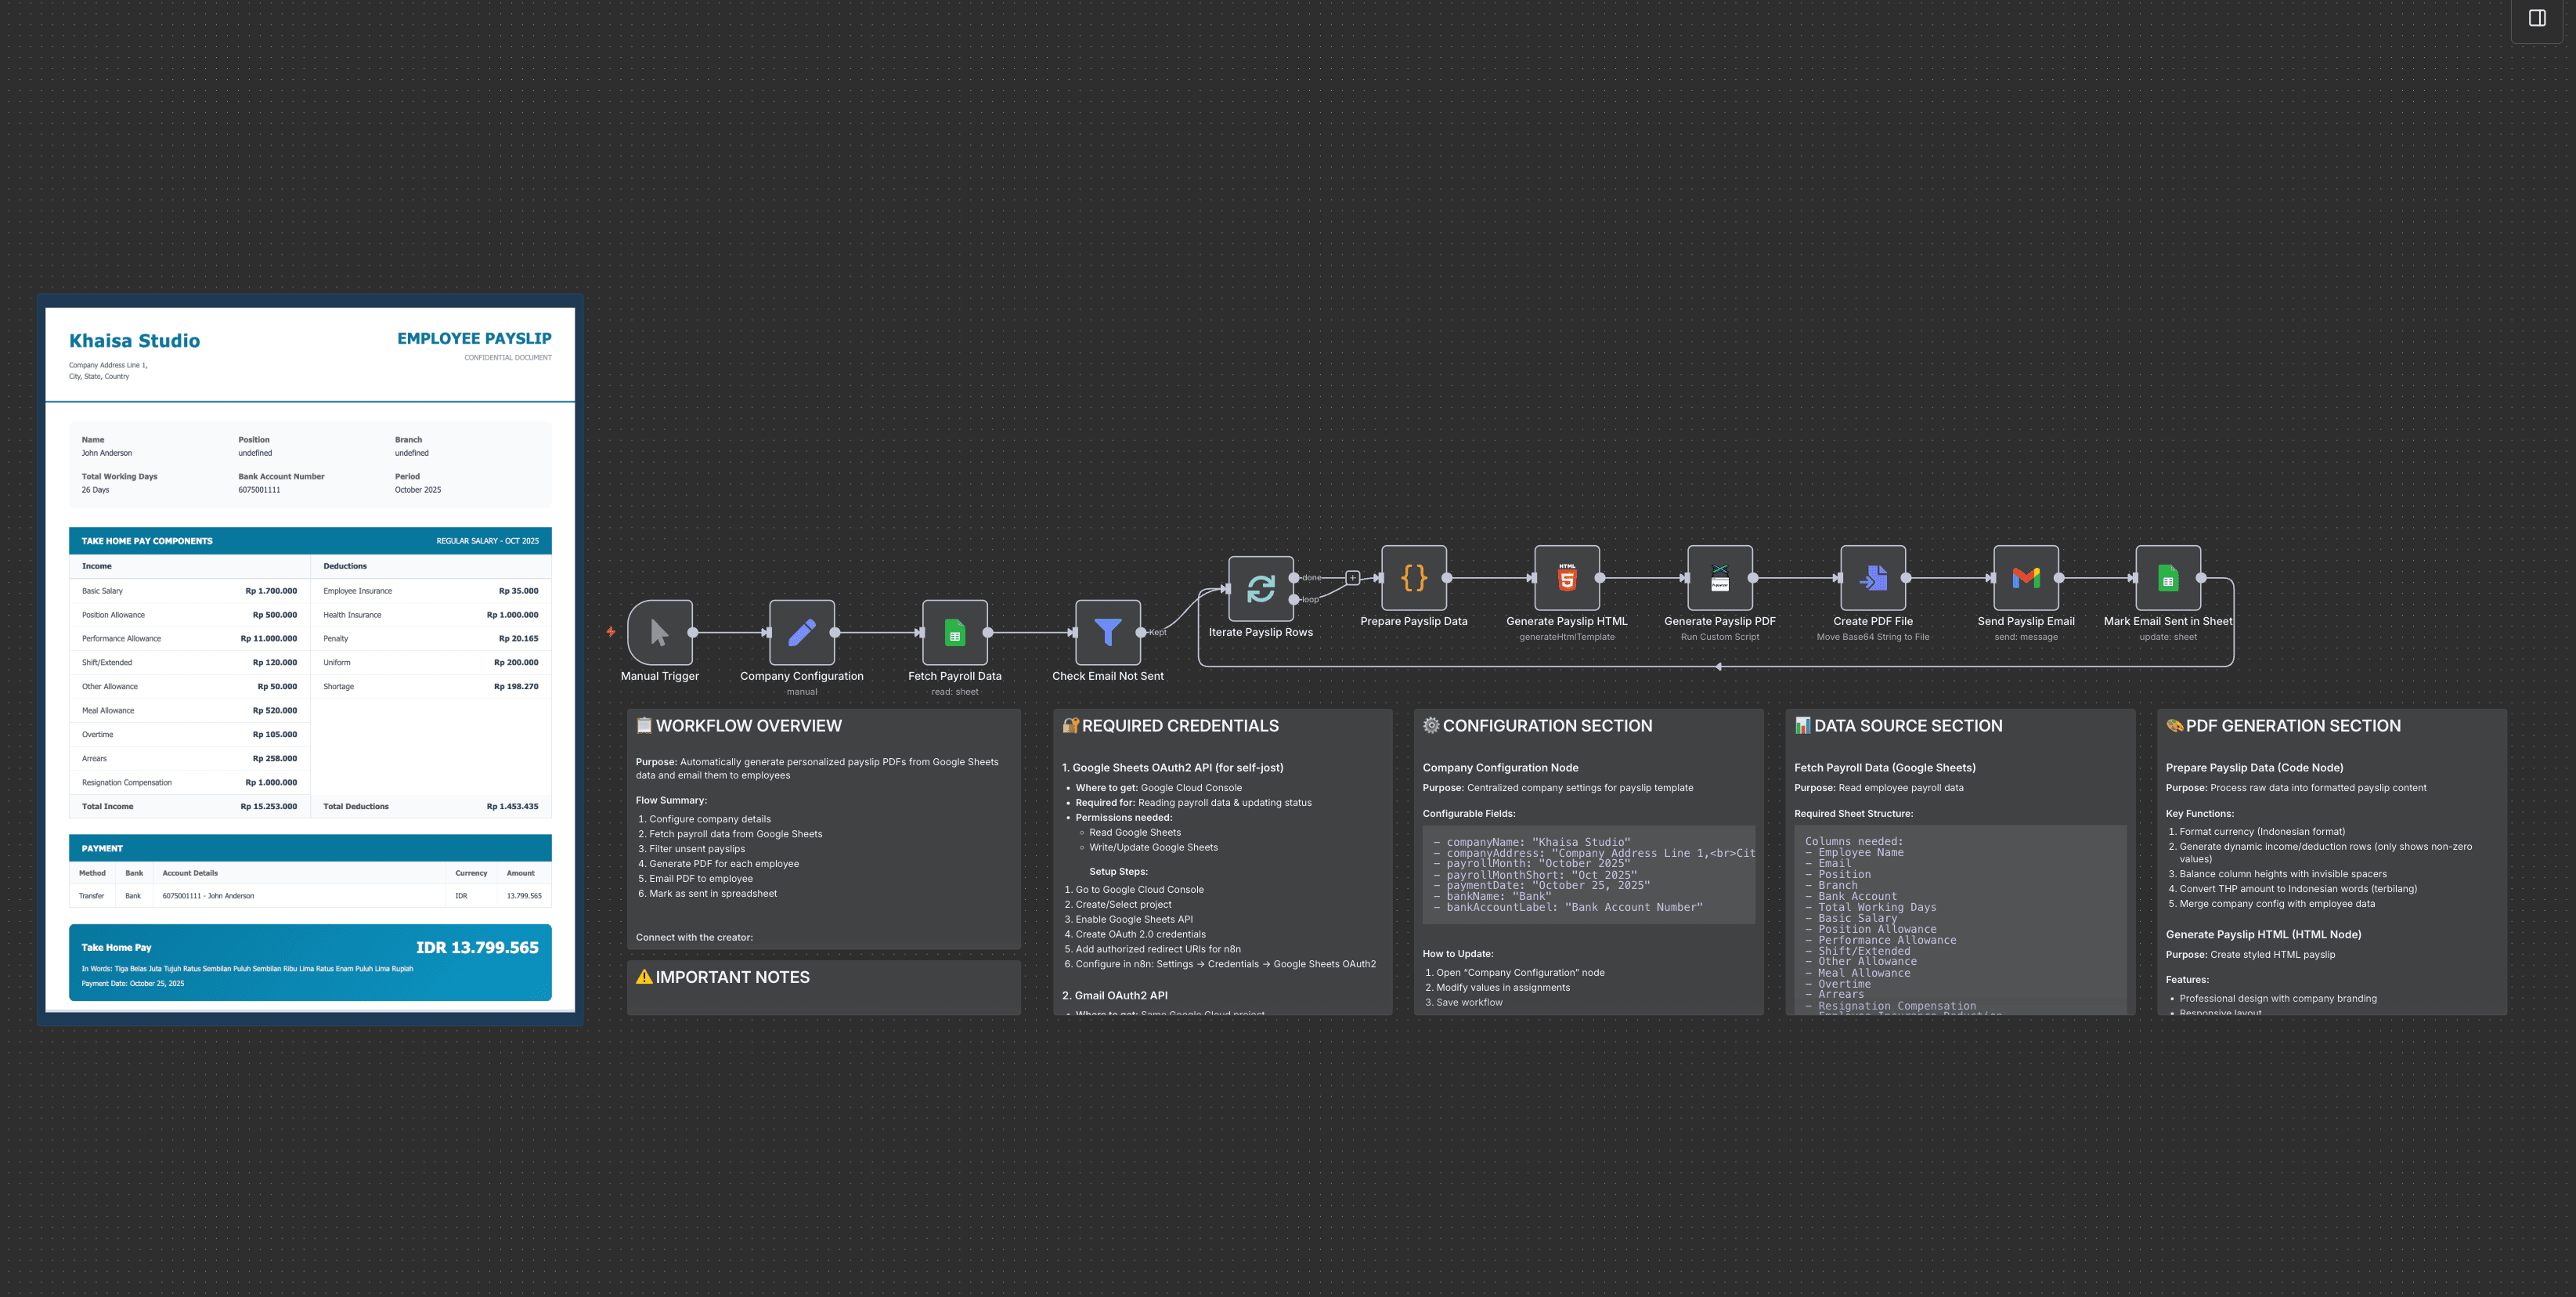Select the Manual Trigger cursor node

click(x=659, y=632)
